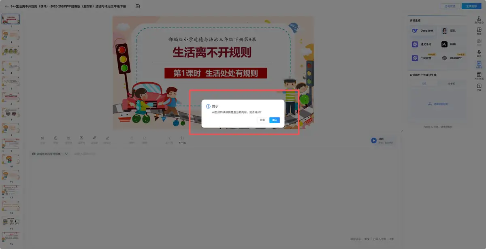Select slide thumbnail 5
486x249 pixels.
[11, 81]
